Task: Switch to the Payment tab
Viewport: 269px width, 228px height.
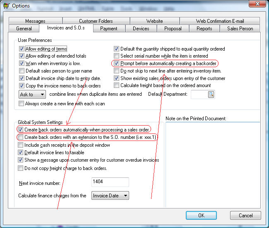Action: pos(109,29)
